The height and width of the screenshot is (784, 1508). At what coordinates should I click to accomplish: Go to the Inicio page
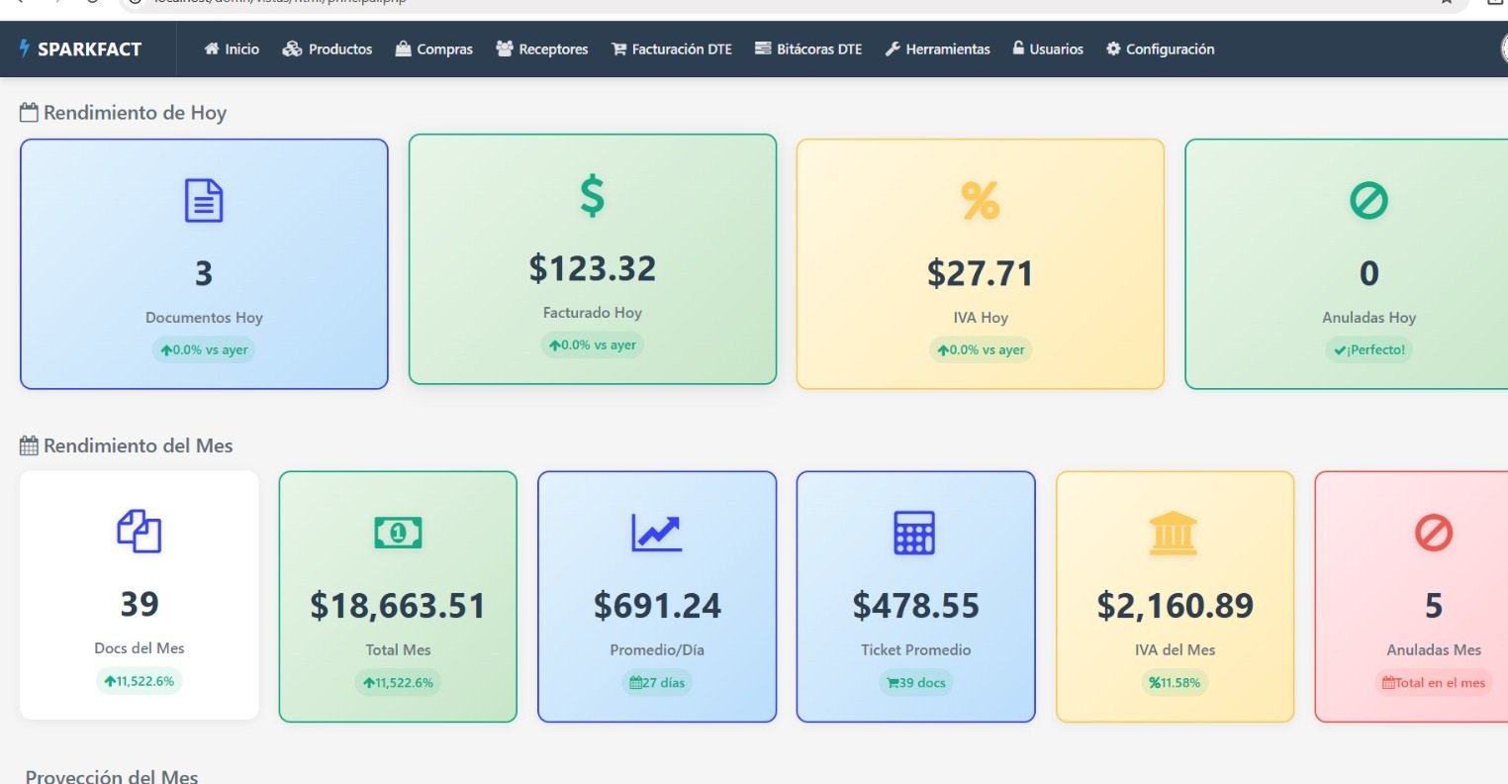(232, 49)
